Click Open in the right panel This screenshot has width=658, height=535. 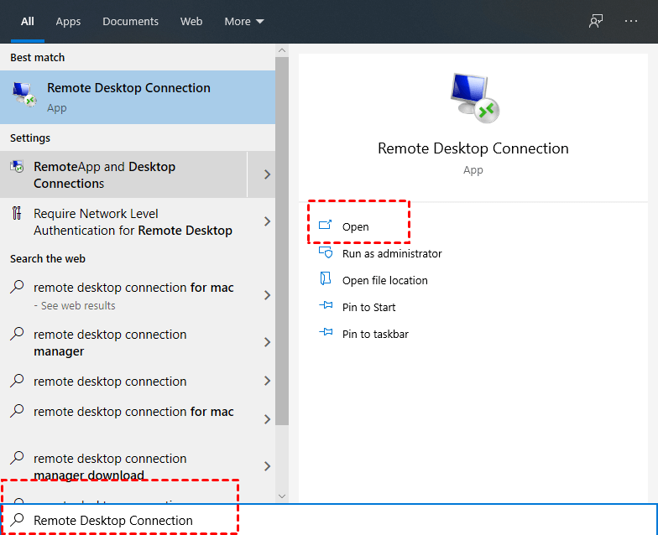356,226
